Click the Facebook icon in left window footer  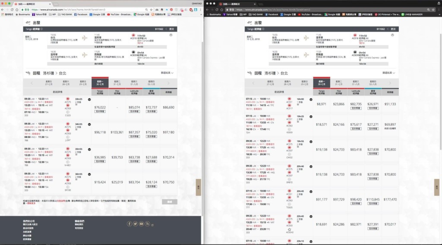129,224
